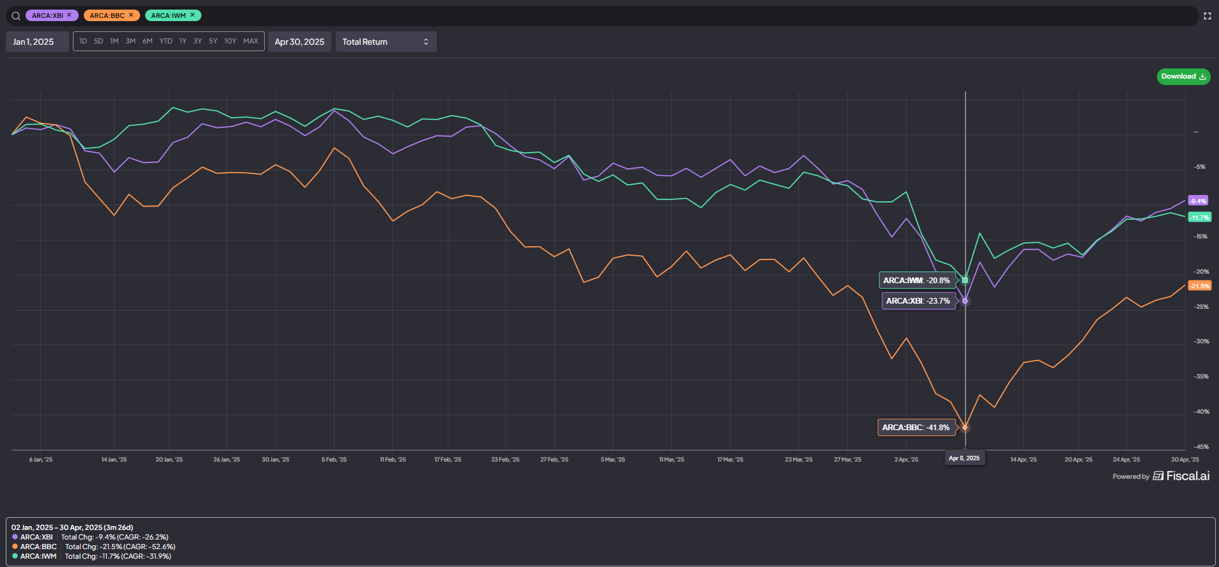Click the -5% y-axis label
Image resolution: width=1219 pixels, height=567 pixels.
coord(1200,167)
